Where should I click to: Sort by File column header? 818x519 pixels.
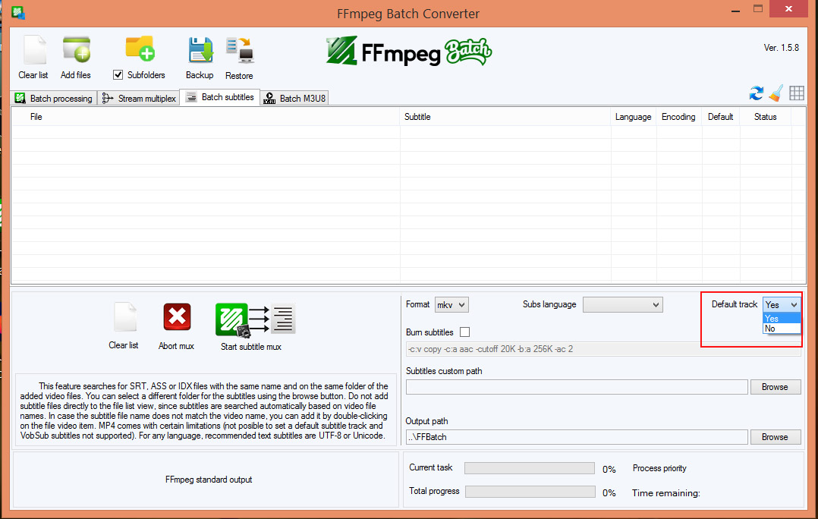click(x=206, y=117)
